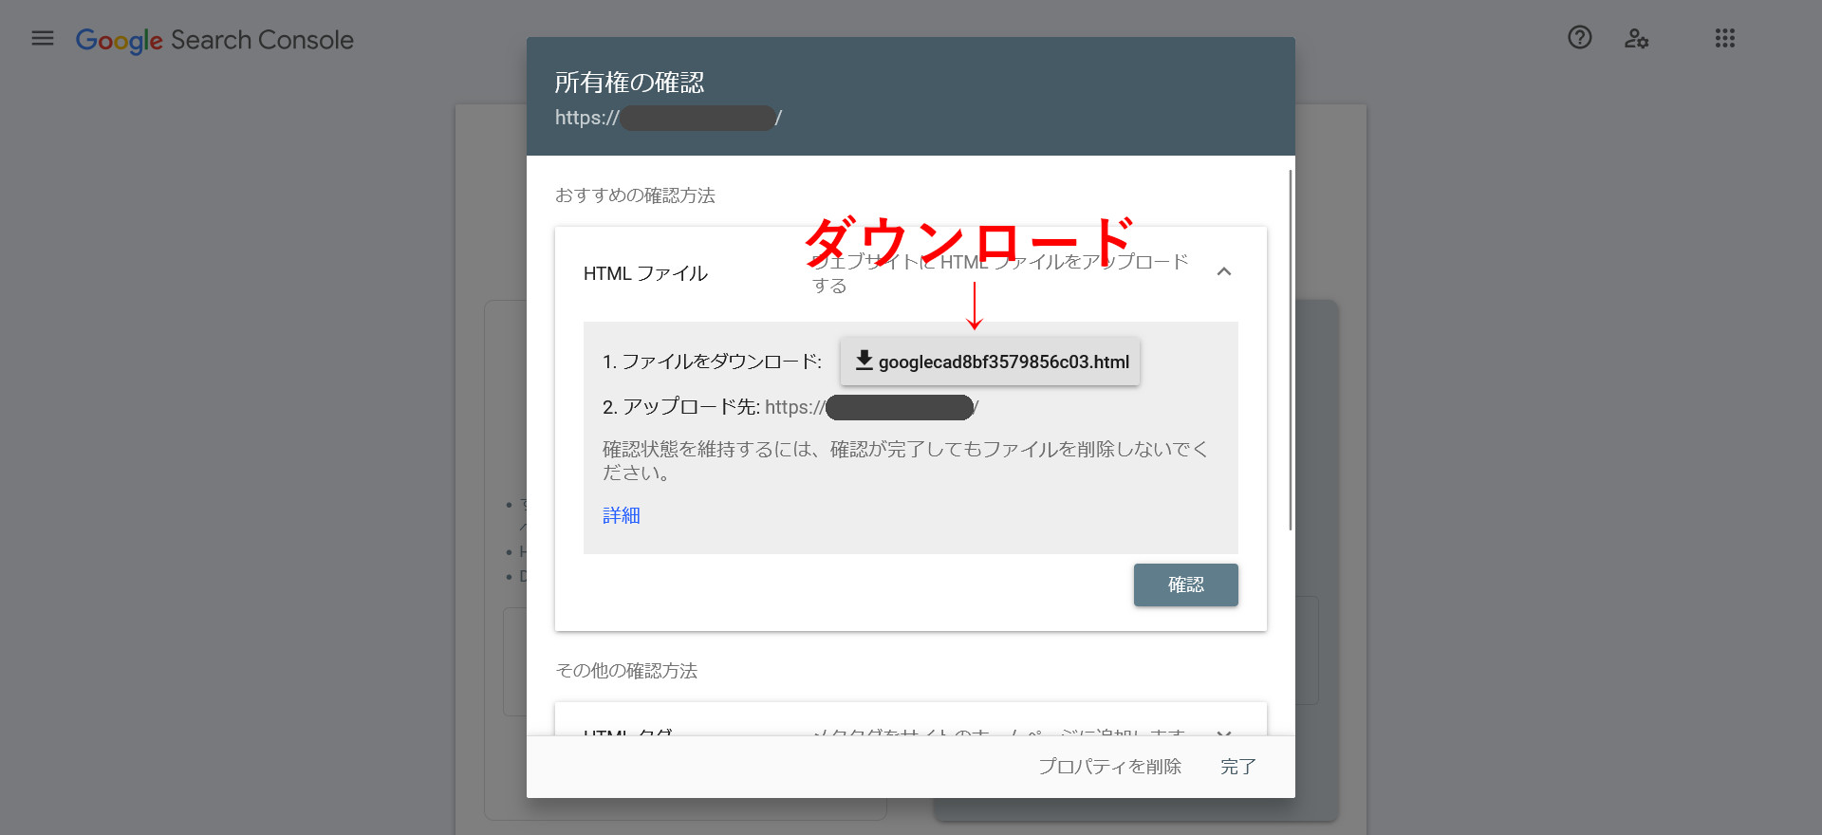Click the 1. ファイルをダウンロード label
Viewport: 1822px width, 835px height.
point(712,362)
